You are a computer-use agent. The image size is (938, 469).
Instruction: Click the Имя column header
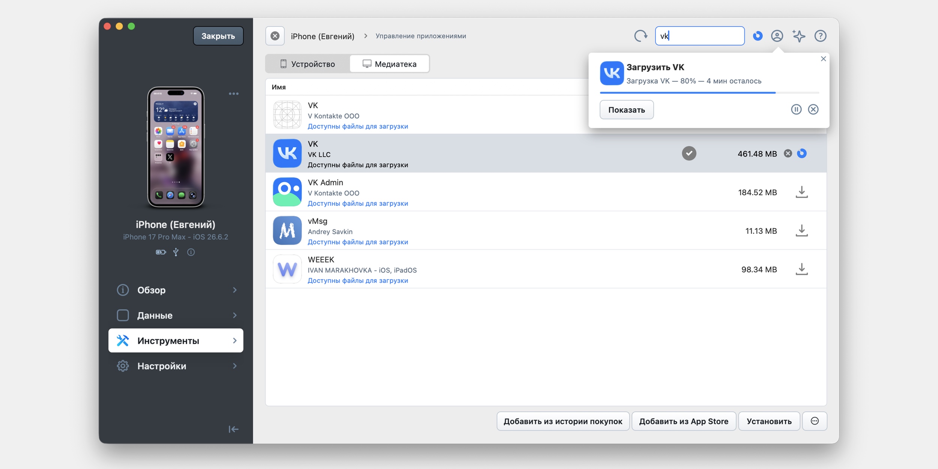(279, 87)
